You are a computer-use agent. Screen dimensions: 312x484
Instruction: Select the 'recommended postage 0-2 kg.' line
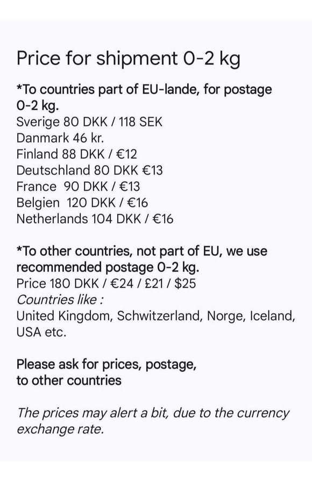pos(108,267)
